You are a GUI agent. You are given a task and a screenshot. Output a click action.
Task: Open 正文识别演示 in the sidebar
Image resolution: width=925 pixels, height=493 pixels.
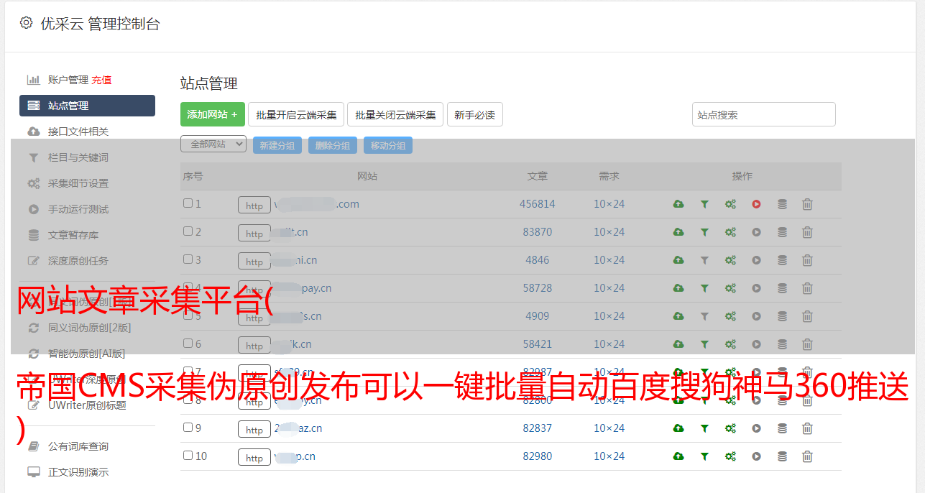pyautogui.click(x=78, y=472)
